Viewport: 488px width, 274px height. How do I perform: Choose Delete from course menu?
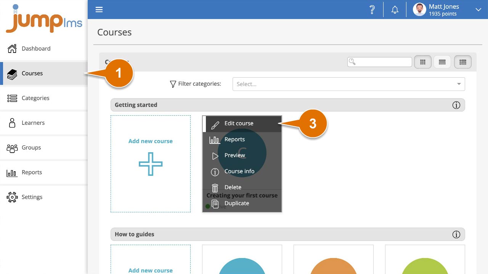click(x=242, y=188)
